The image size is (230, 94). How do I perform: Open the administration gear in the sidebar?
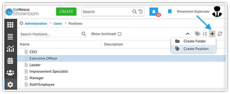[x=10, y=84]
